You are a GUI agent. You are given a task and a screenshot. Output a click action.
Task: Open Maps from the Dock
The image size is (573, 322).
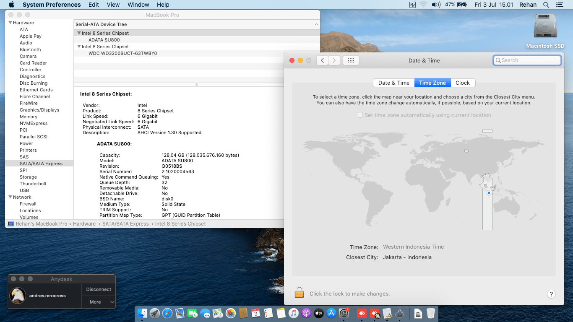218,313
